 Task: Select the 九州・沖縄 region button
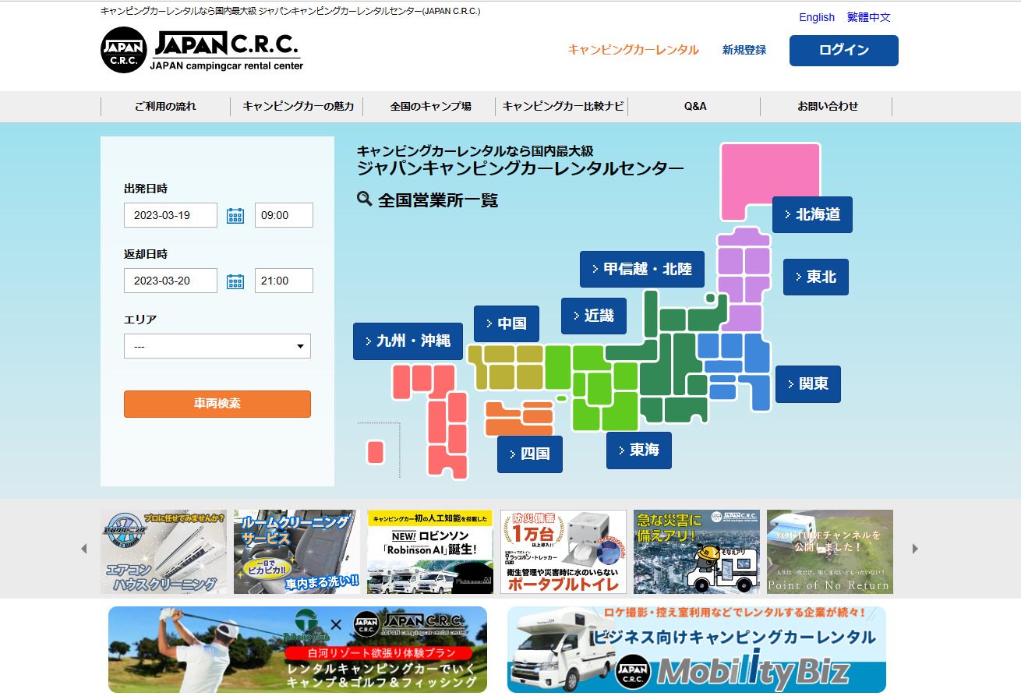tap(408, 341)
